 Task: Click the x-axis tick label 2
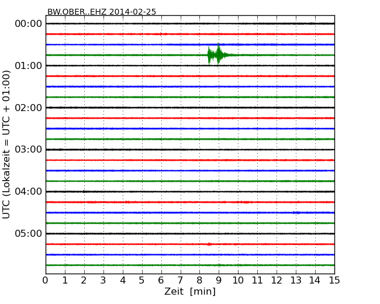click(x=84, y=281)
